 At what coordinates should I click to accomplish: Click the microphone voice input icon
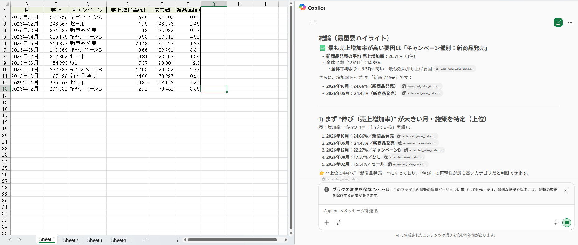[555, 222]
